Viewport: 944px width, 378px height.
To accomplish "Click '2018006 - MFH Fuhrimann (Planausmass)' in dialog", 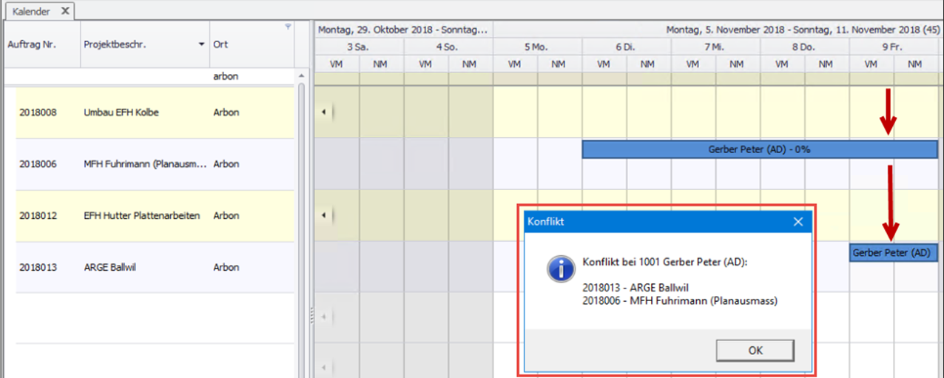I will click(680, 301).
